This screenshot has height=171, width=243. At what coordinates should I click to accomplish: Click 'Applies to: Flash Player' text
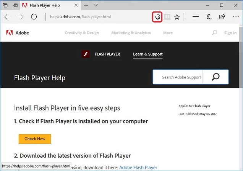194,106
